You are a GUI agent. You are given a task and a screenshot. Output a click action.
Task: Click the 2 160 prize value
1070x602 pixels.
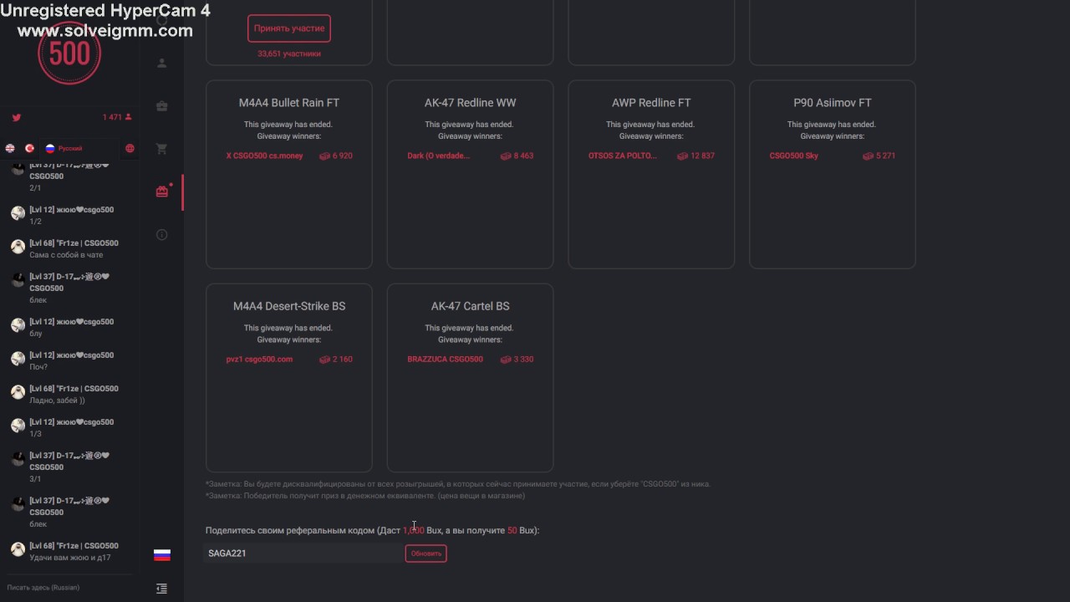pyautogui.click(x=336, y=360)
